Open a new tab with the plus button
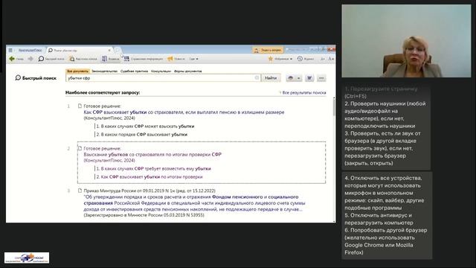Image resolution: width=476 pixels, height=268 pixels. (118, 50)
